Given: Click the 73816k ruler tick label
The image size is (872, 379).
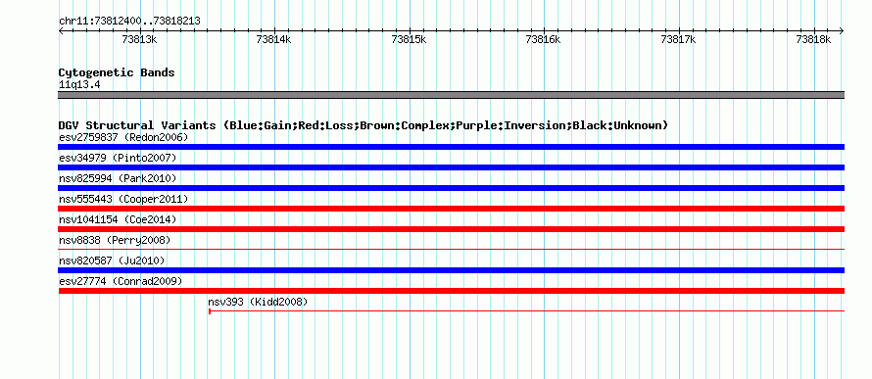Looking at the screenshot, I should pos(544,39).
